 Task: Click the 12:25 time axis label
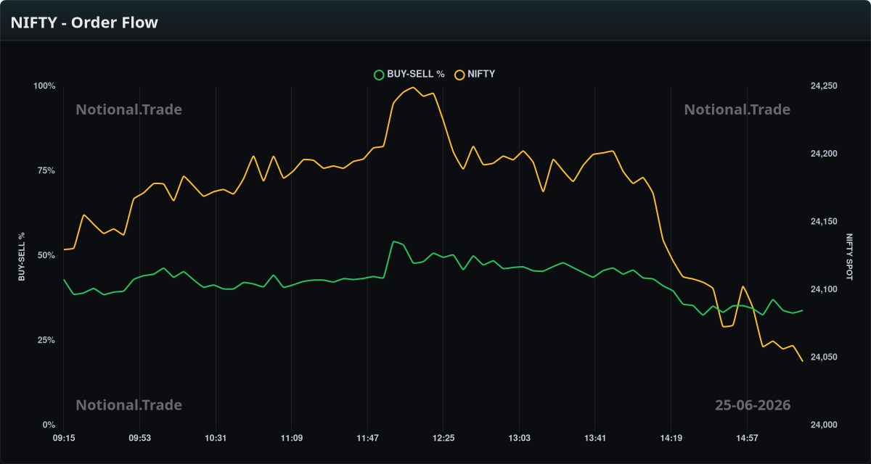click(x=443, y=438)
